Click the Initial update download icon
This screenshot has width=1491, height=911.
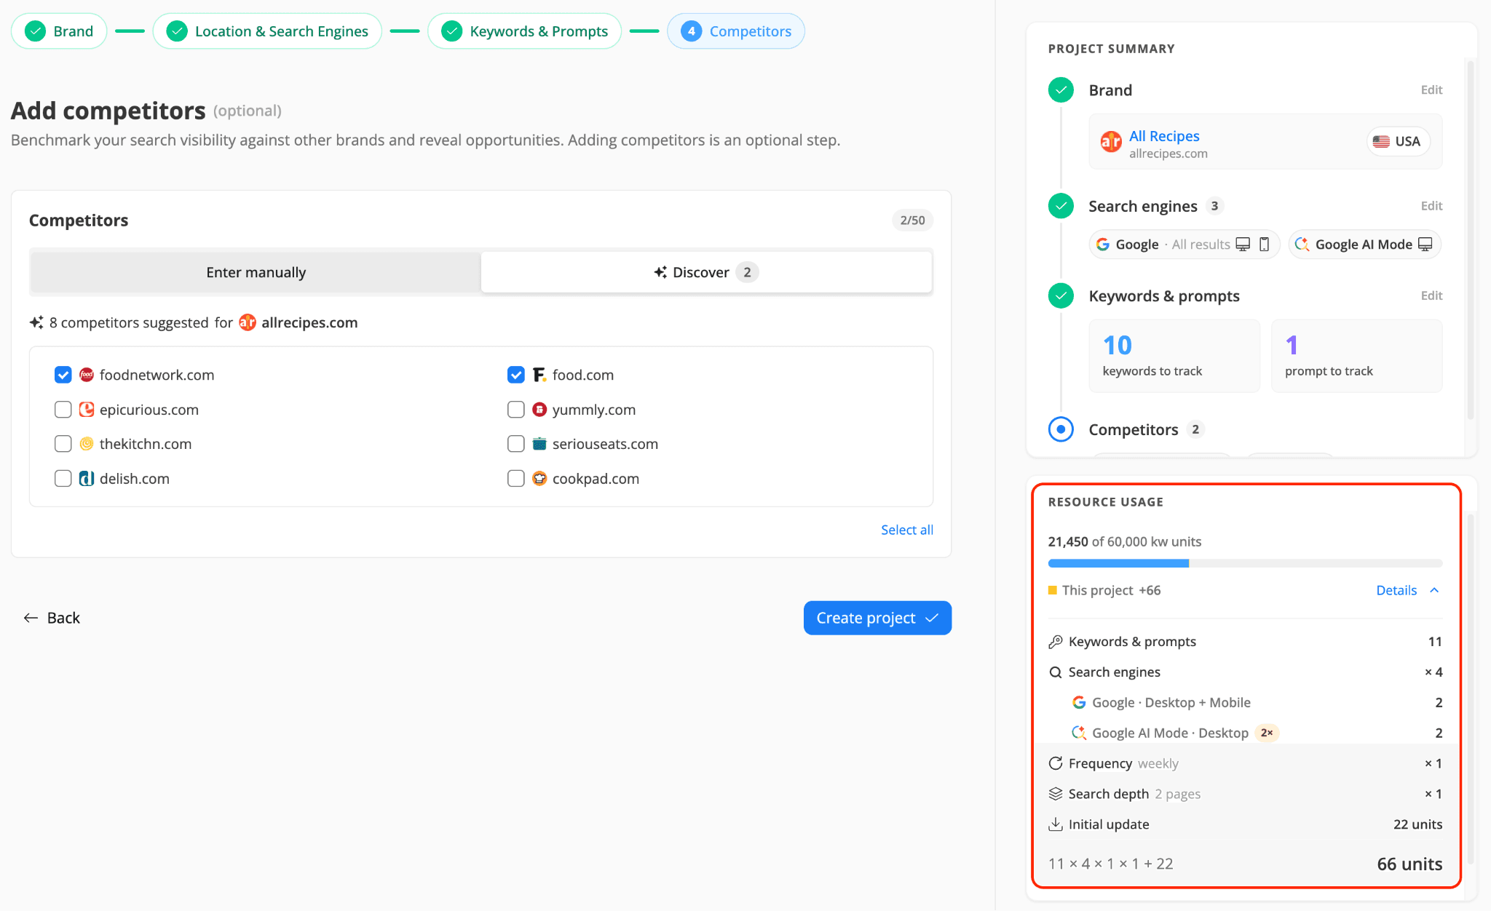tap(1056, 824)
